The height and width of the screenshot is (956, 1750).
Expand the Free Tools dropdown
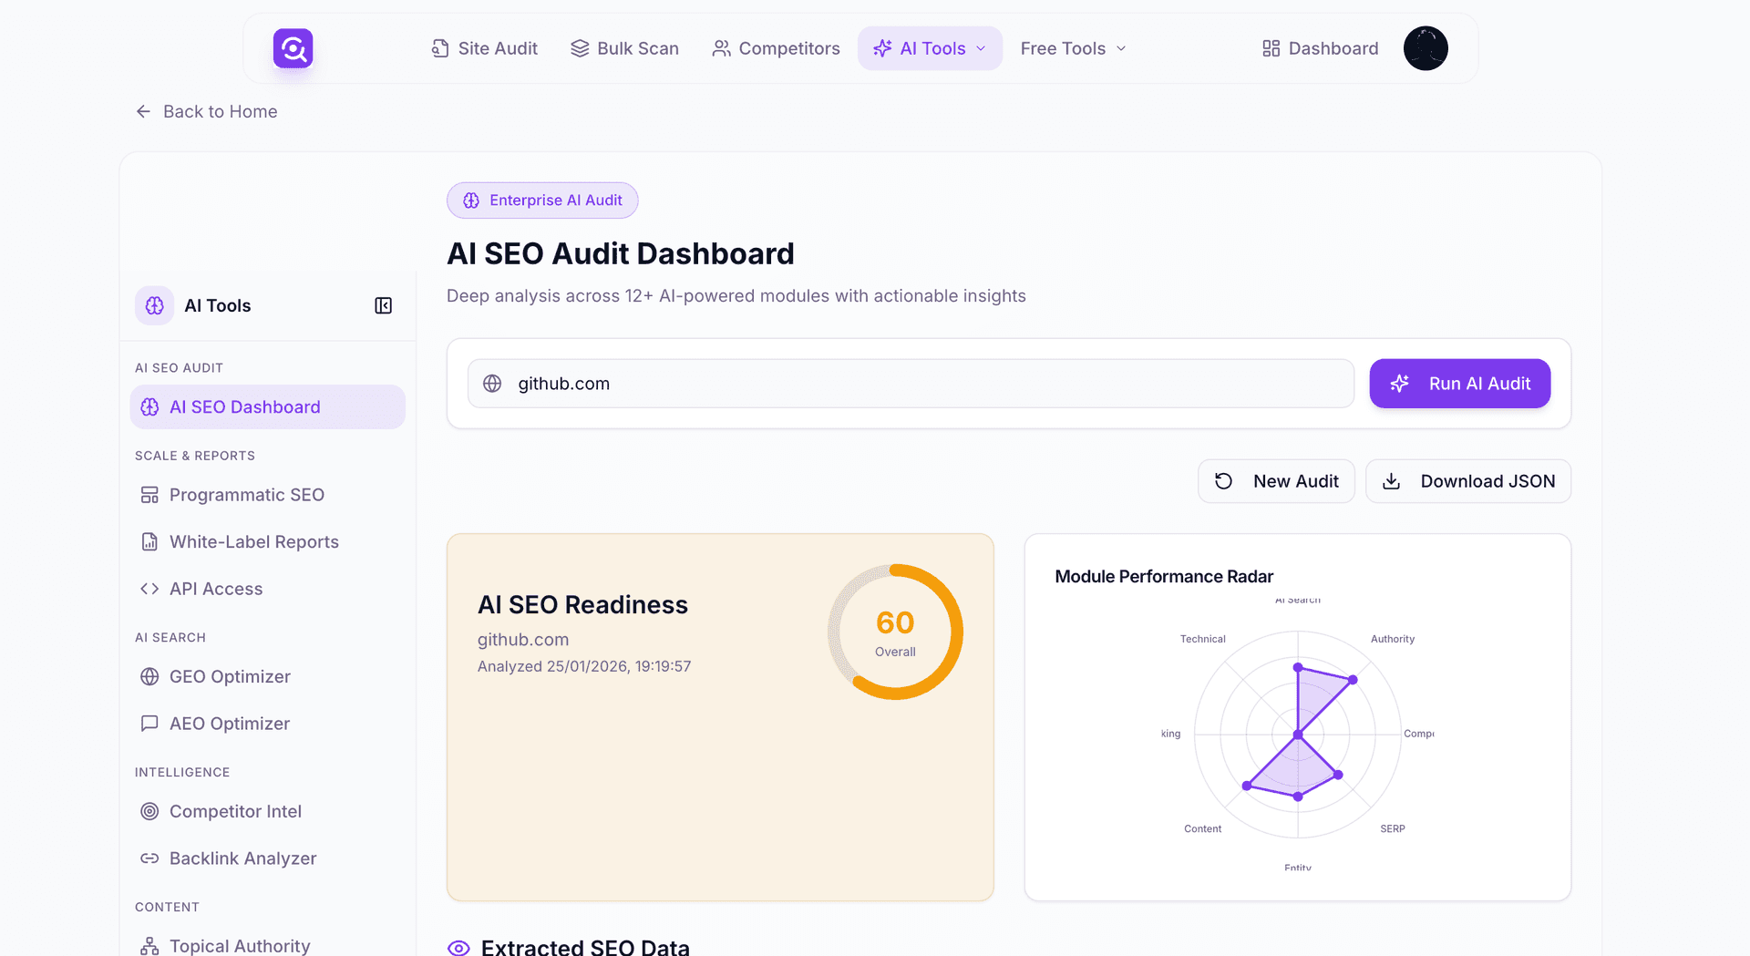1073,48
